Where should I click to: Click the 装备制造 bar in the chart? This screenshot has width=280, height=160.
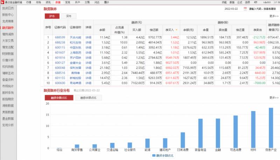pyautogui.click(x=201, y=133)
